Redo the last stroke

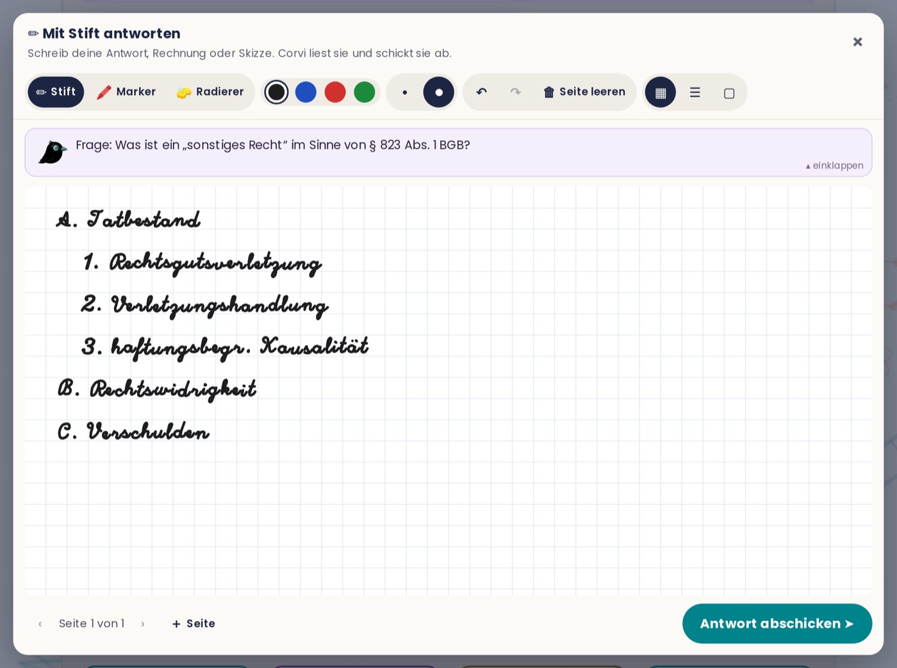(515, 92)
